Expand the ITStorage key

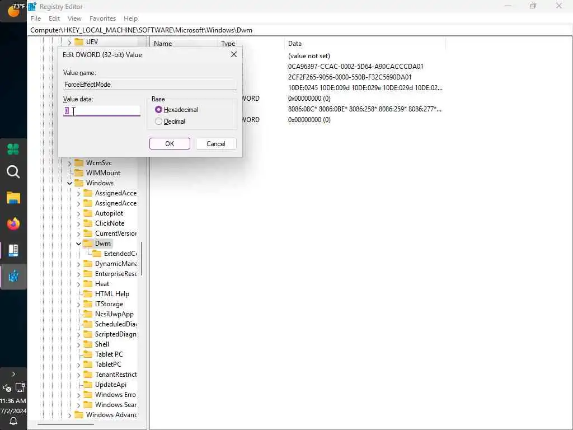[x=78, y=304]
